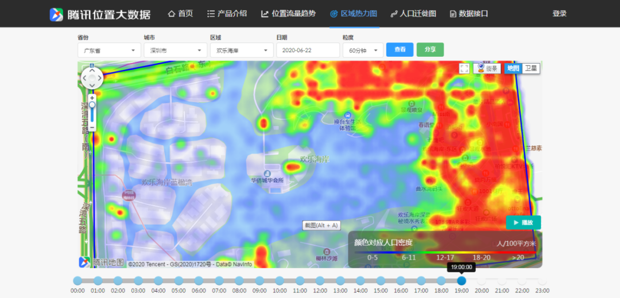Select the 18:00 timeline point
Image resolution: width=620 pixels, height=298 pixels.
pyautogui.click(x=441, y=281)
